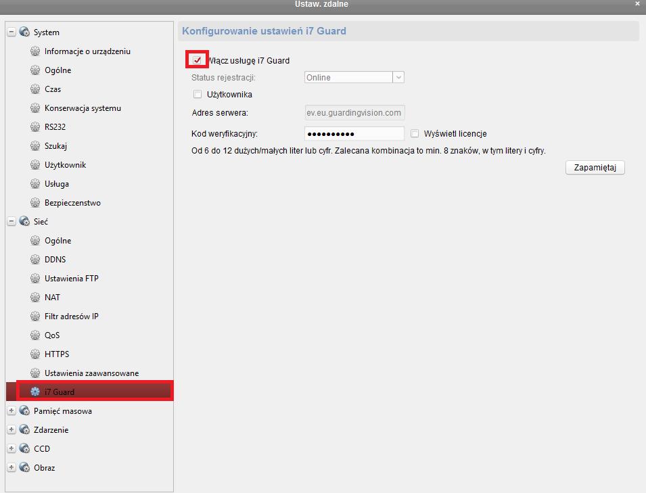Click the Adres serwera field

(354, 112)
